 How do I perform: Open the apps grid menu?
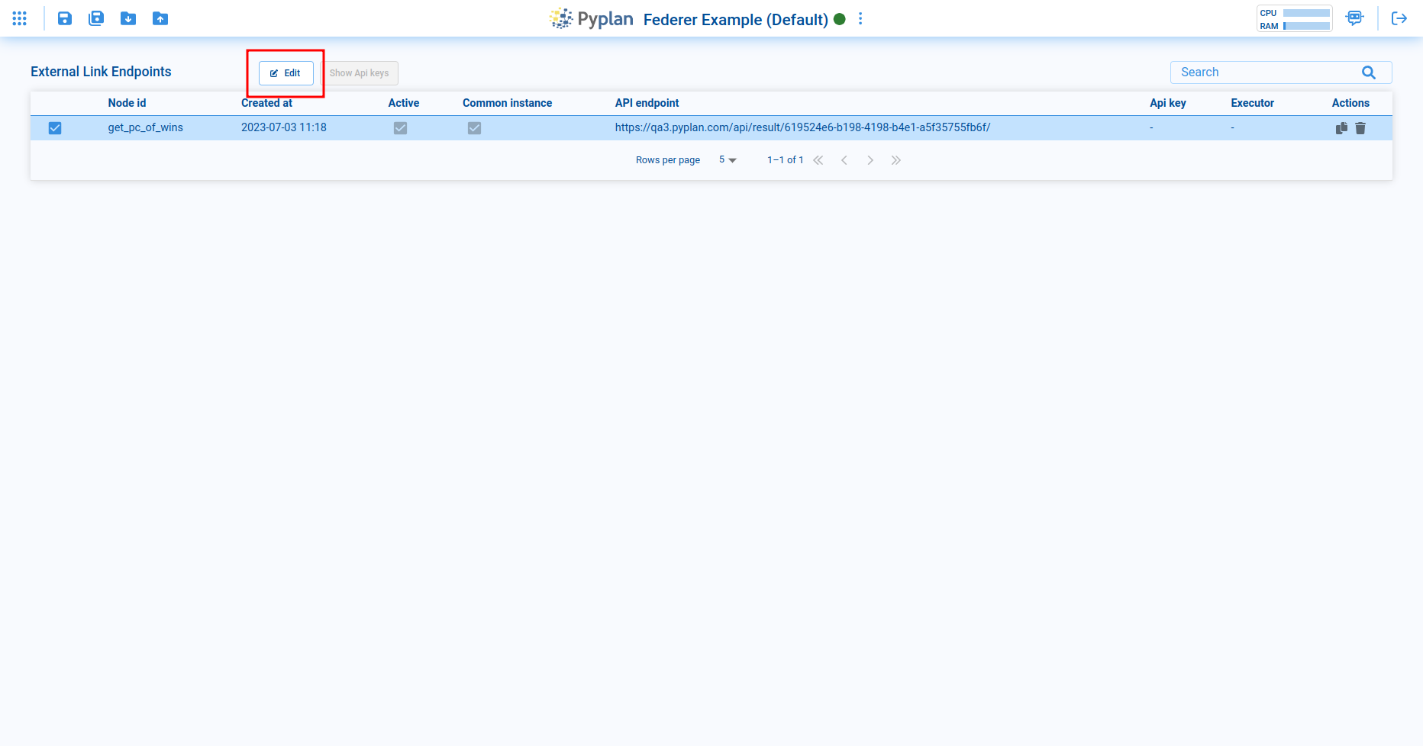click(x=20, y=18)
